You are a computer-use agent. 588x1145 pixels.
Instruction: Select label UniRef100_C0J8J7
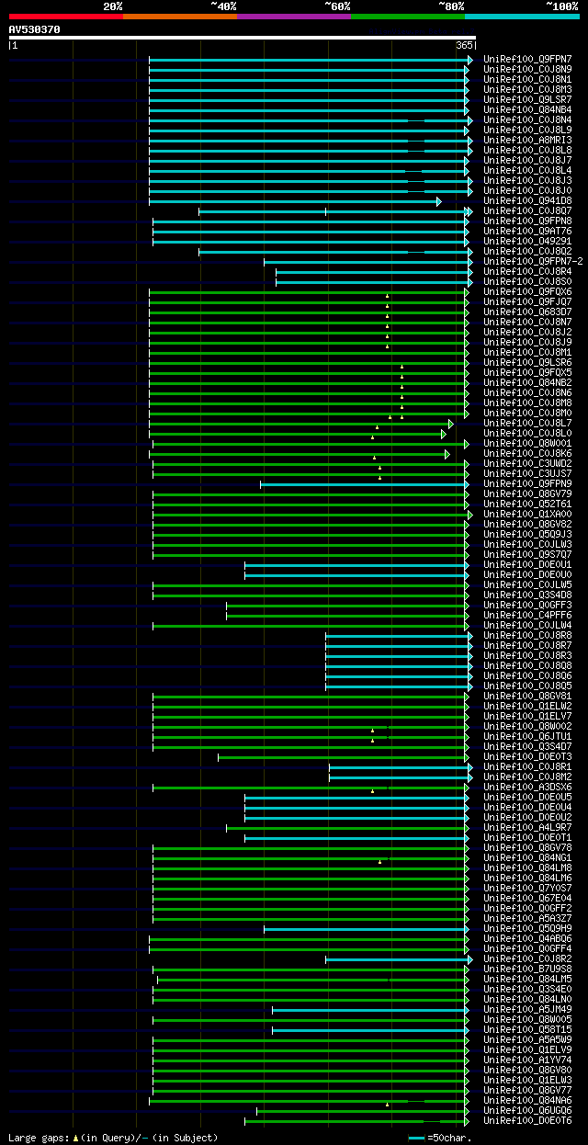pos(527,161)
